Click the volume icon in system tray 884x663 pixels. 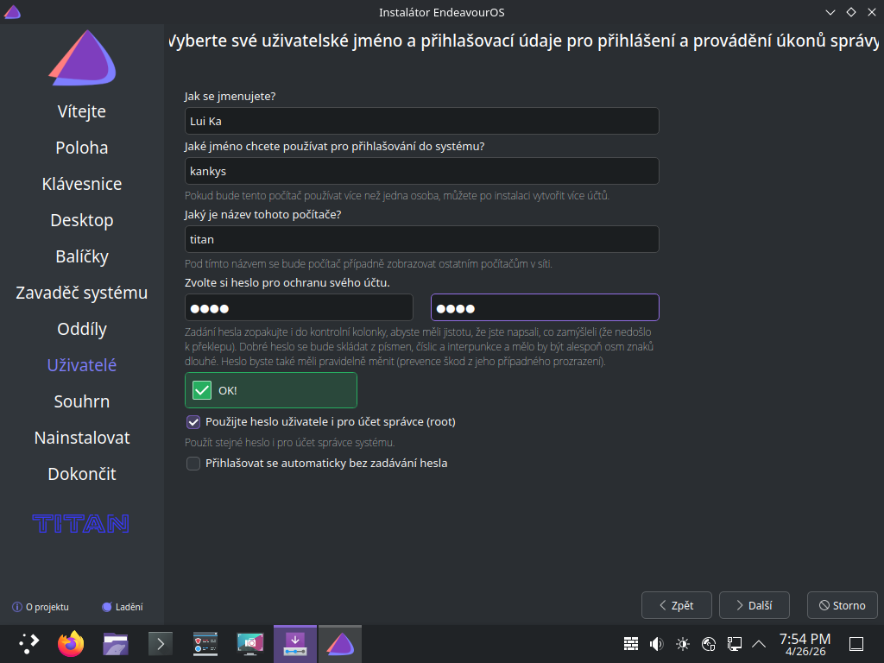pyautogui.click(x=656, y=643)
